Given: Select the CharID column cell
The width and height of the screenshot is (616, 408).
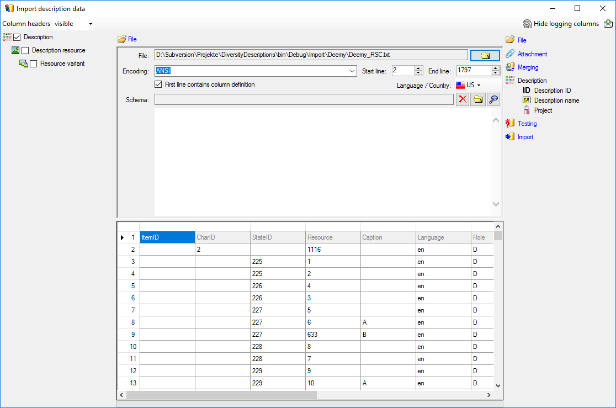Looking at the screenshot, I should (x=223, y=237).
